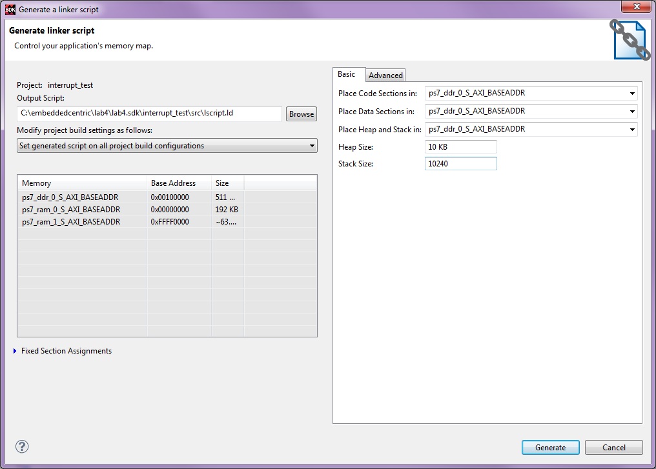Click the Cancel button
This screenshot has width=656, height=469.
point(613,447)
